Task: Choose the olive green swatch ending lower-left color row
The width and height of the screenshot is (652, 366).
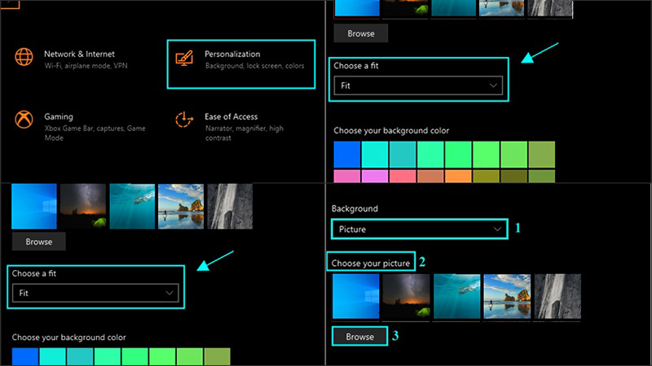Action: click(217, 357)
